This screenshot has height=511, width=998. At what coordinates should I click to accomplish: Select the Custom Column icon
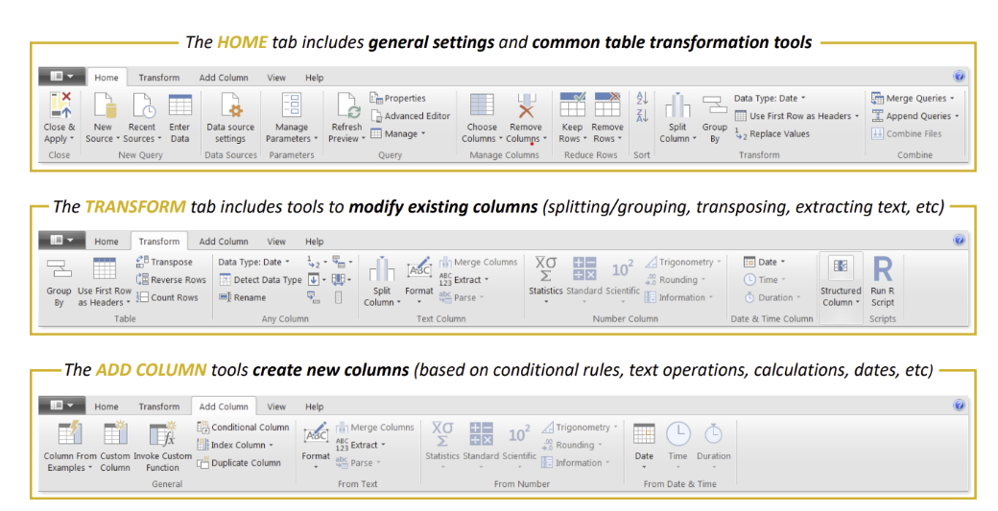click(115, 434)
